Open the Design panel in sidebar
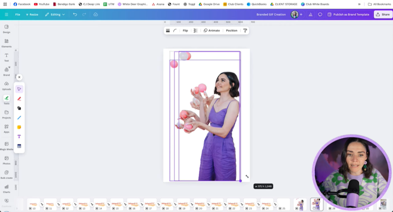This screenshot has width=393, height=212. tap(6, 29)
